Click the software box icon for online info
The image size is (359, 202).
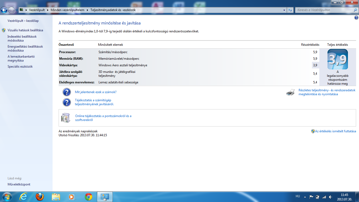pyautogui.click(x=66, y=118)
